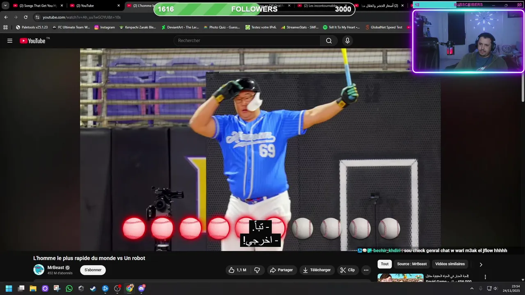The height and width of the screenshot is (295, 525).
Task: Show hidden system tray icons
Action: click(472, 288)
